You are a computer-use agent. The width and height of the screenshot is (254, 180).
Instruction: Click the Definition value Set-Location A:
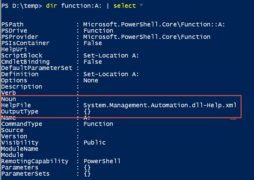coord(111,74)
